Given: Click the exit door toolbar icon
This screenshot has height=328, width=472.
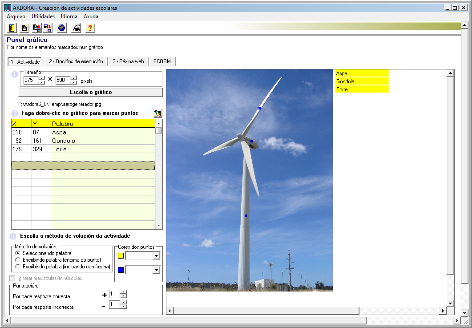Looking at the screenshot, I should click(x=12, y=28).
